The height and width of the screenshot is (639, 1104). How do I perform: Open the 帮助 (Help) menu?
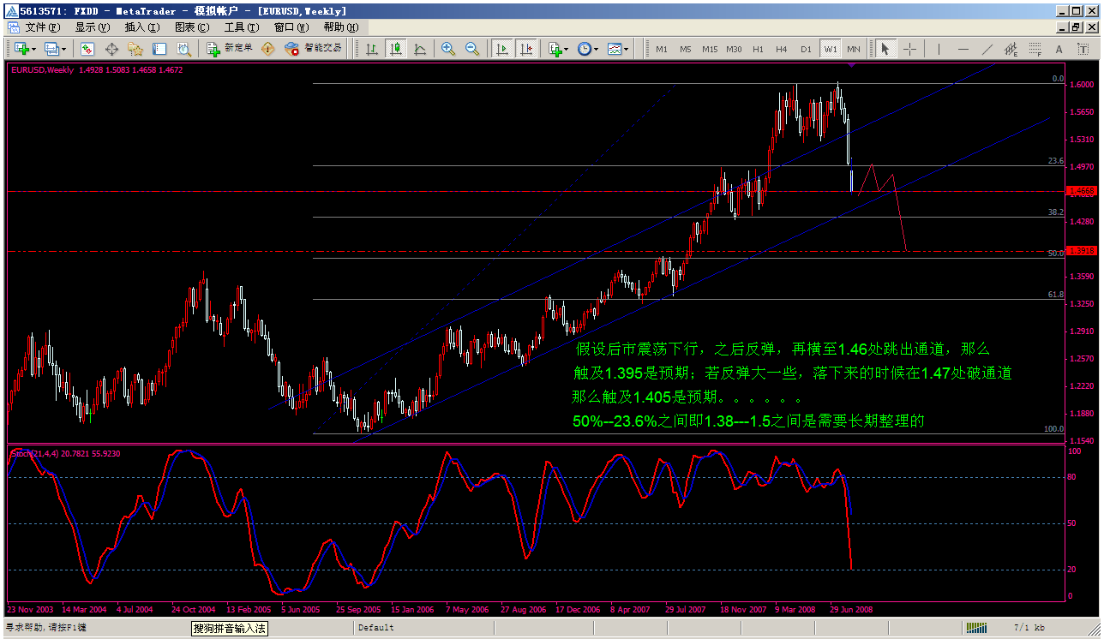pos(341,27)
